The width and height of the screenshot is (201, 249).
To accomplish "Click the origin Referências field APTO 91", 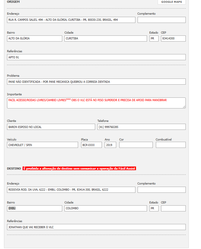I will point(96,57).
